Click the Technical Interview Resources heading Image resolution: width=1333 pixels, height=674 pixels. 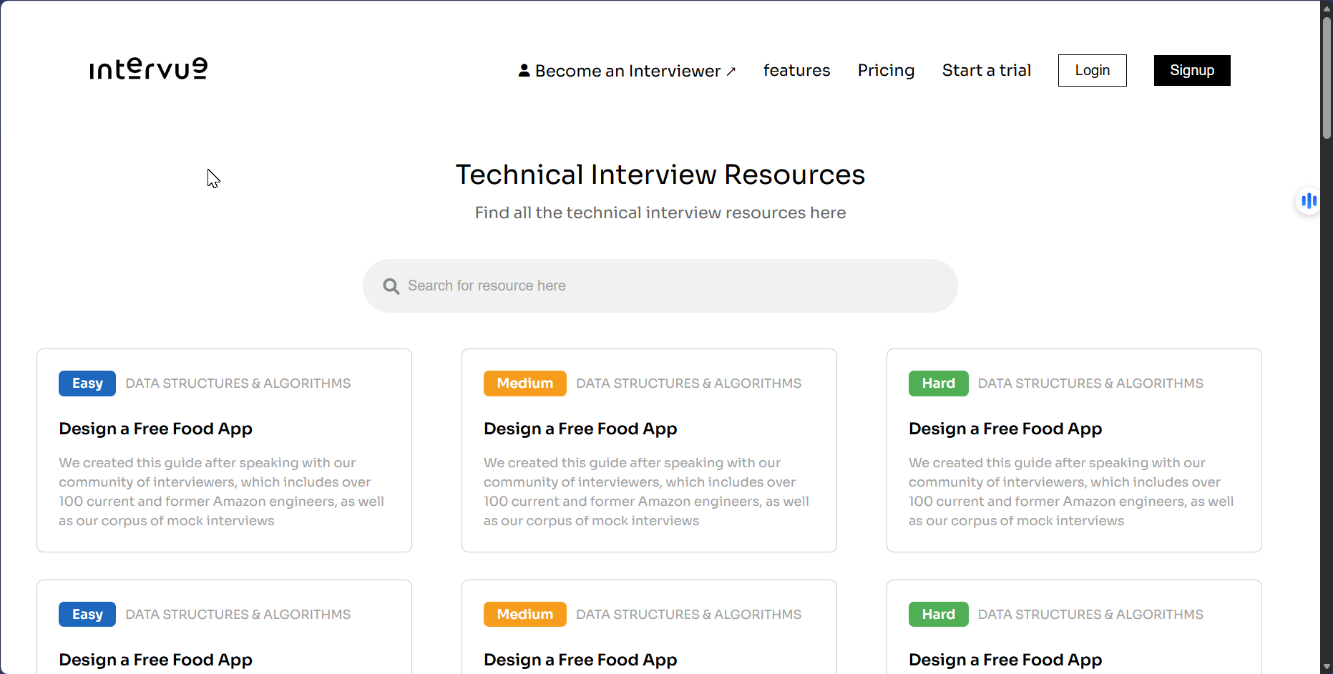click(x=660, y=175)
